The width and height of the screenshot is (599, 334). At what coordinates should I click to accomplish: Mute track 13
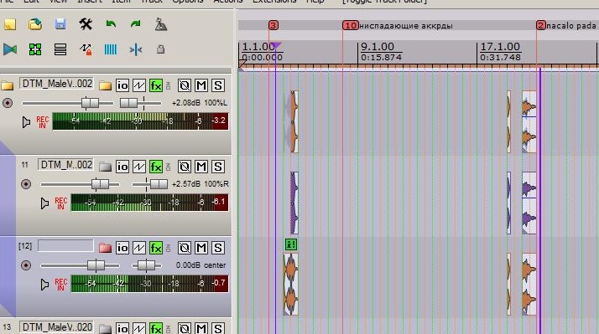click(x=201, y=328)
